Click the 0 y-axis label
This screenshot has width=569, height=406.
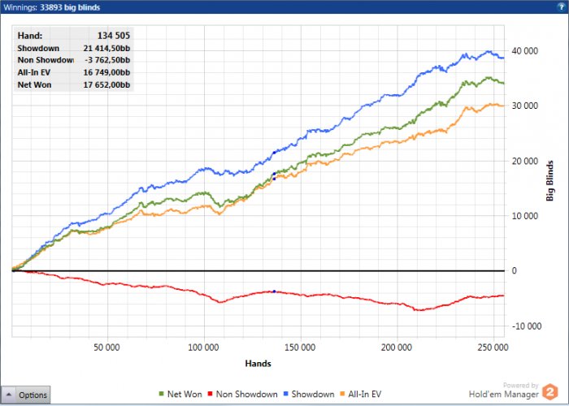point(514,270)
